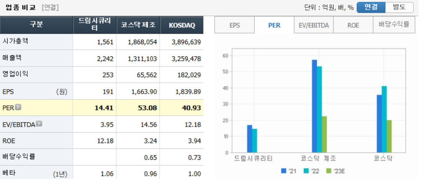This screenshot has width=422, height=179.
Task: Select the 배당수익률 row label in table
Action: point(19,156)
